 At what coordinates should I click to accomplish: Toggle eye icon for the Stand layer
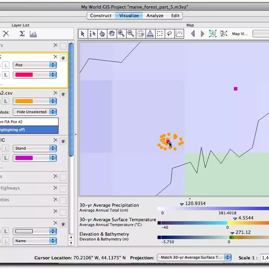pos(63,141)
